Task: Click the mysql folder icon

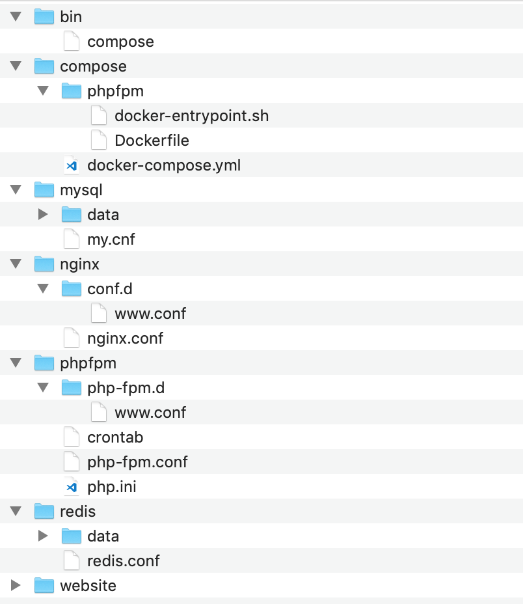Action: [x=43, y=189]
